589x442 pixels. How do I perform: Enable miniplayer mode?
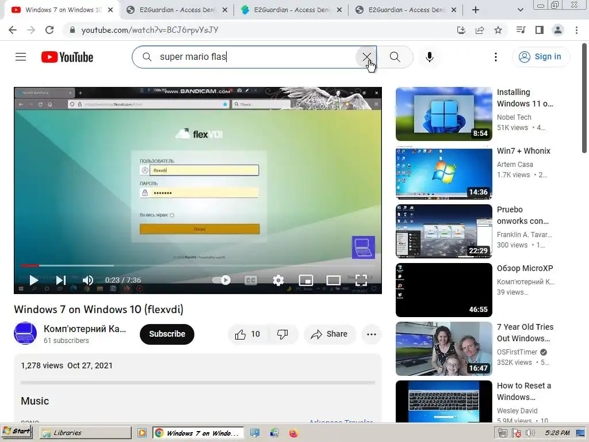click(x=306, y=280)
